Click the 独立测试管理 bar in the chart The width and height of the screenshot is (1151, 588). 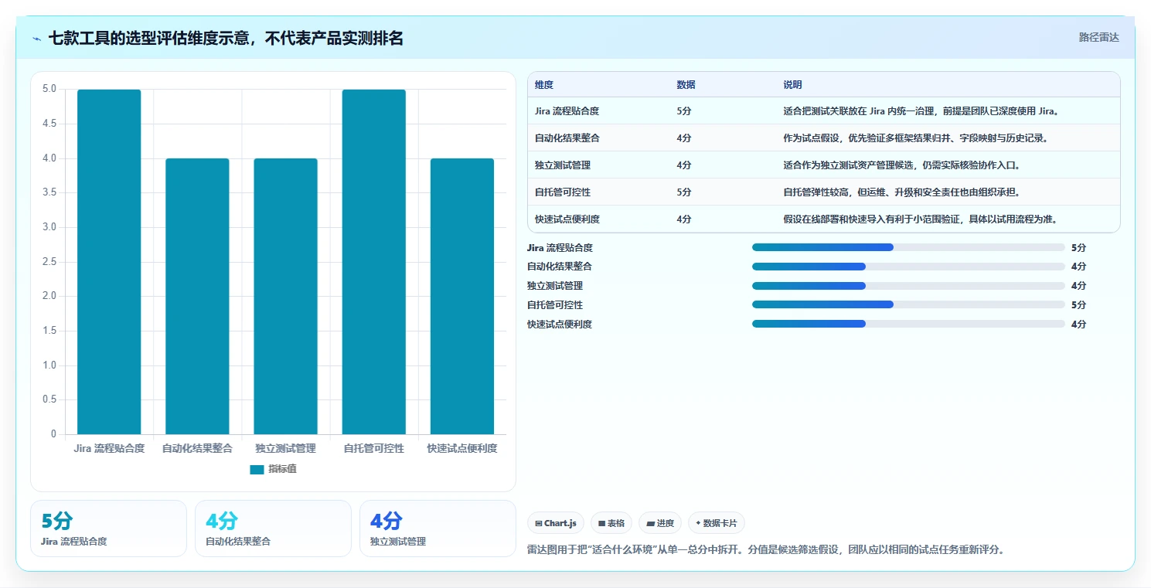[285, 296]
